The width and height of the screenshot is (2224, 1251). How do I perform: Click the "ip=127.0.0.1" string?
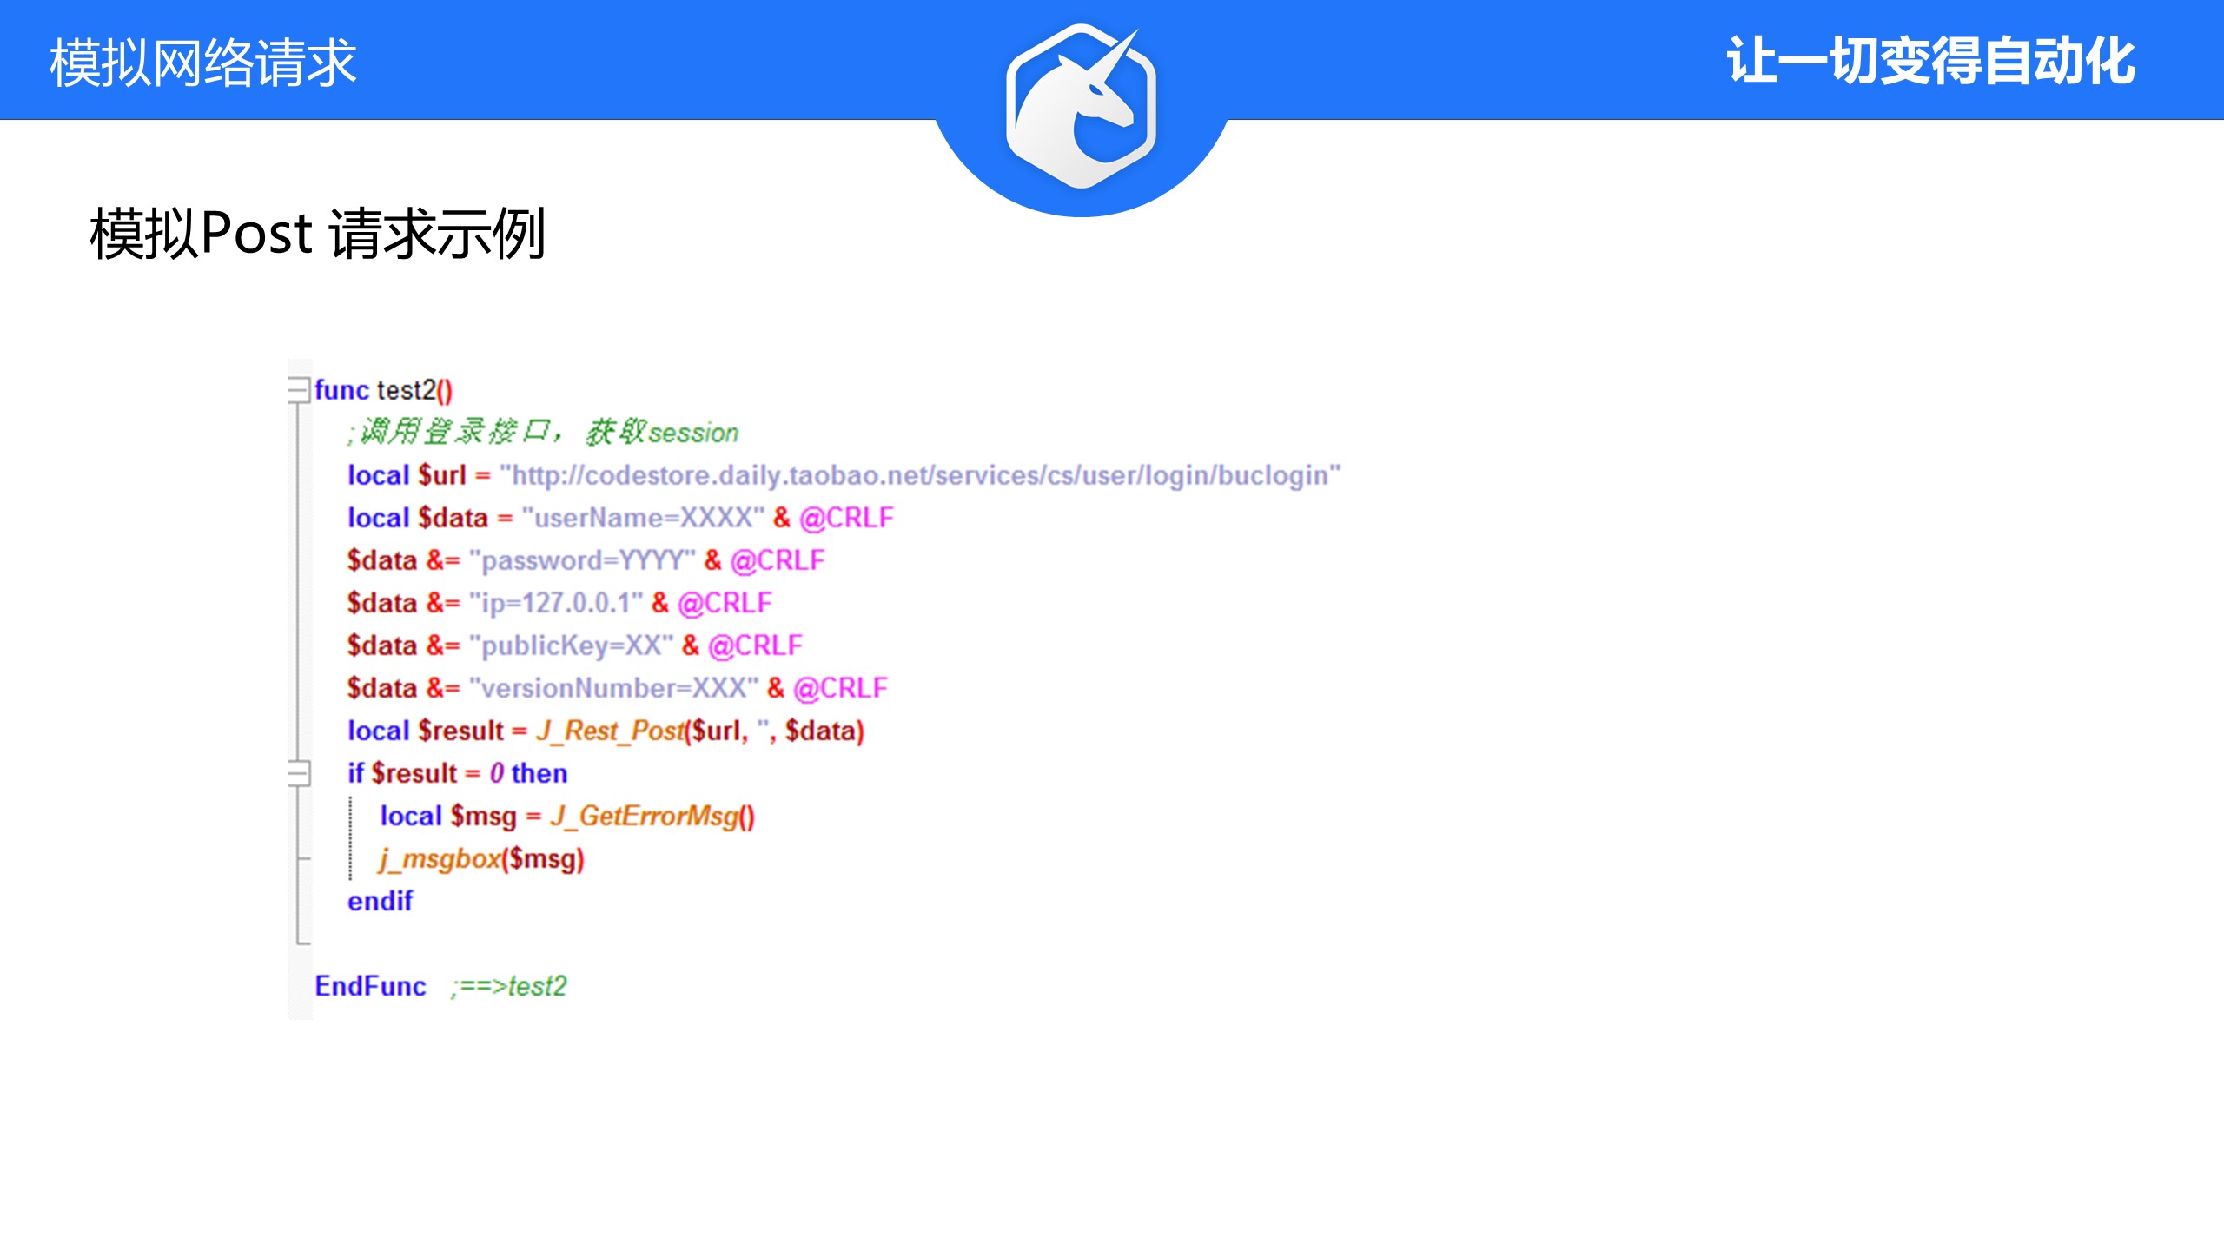556,603
